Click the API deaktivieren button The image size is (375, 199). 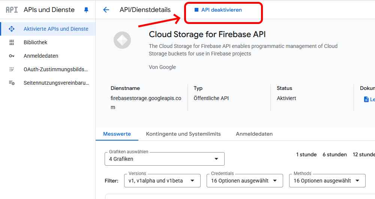tap(218, 10)
